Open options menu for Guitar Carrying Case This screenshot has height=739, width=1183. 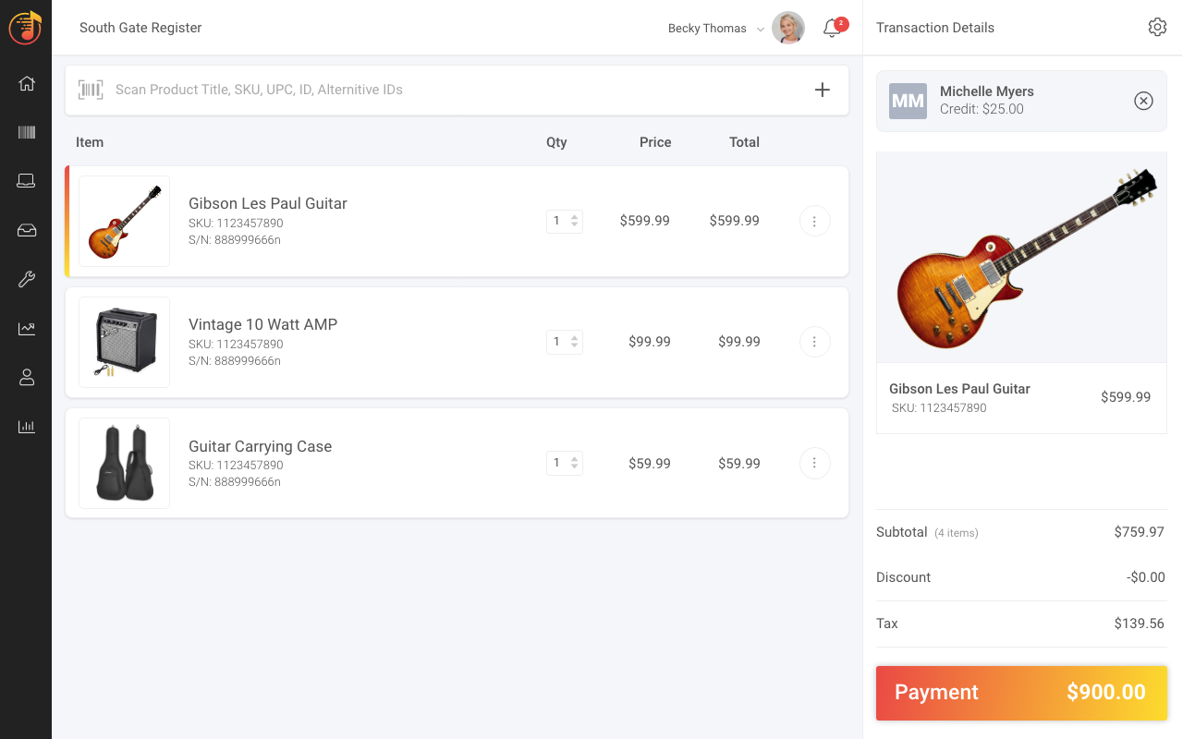coord(814,463)
